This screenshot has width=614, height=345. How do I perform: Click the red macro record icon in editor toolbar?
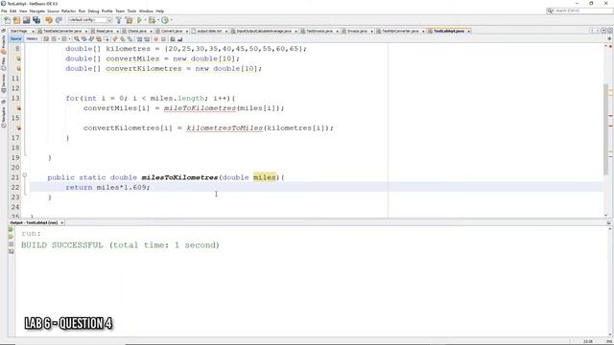tap(155, 39)
